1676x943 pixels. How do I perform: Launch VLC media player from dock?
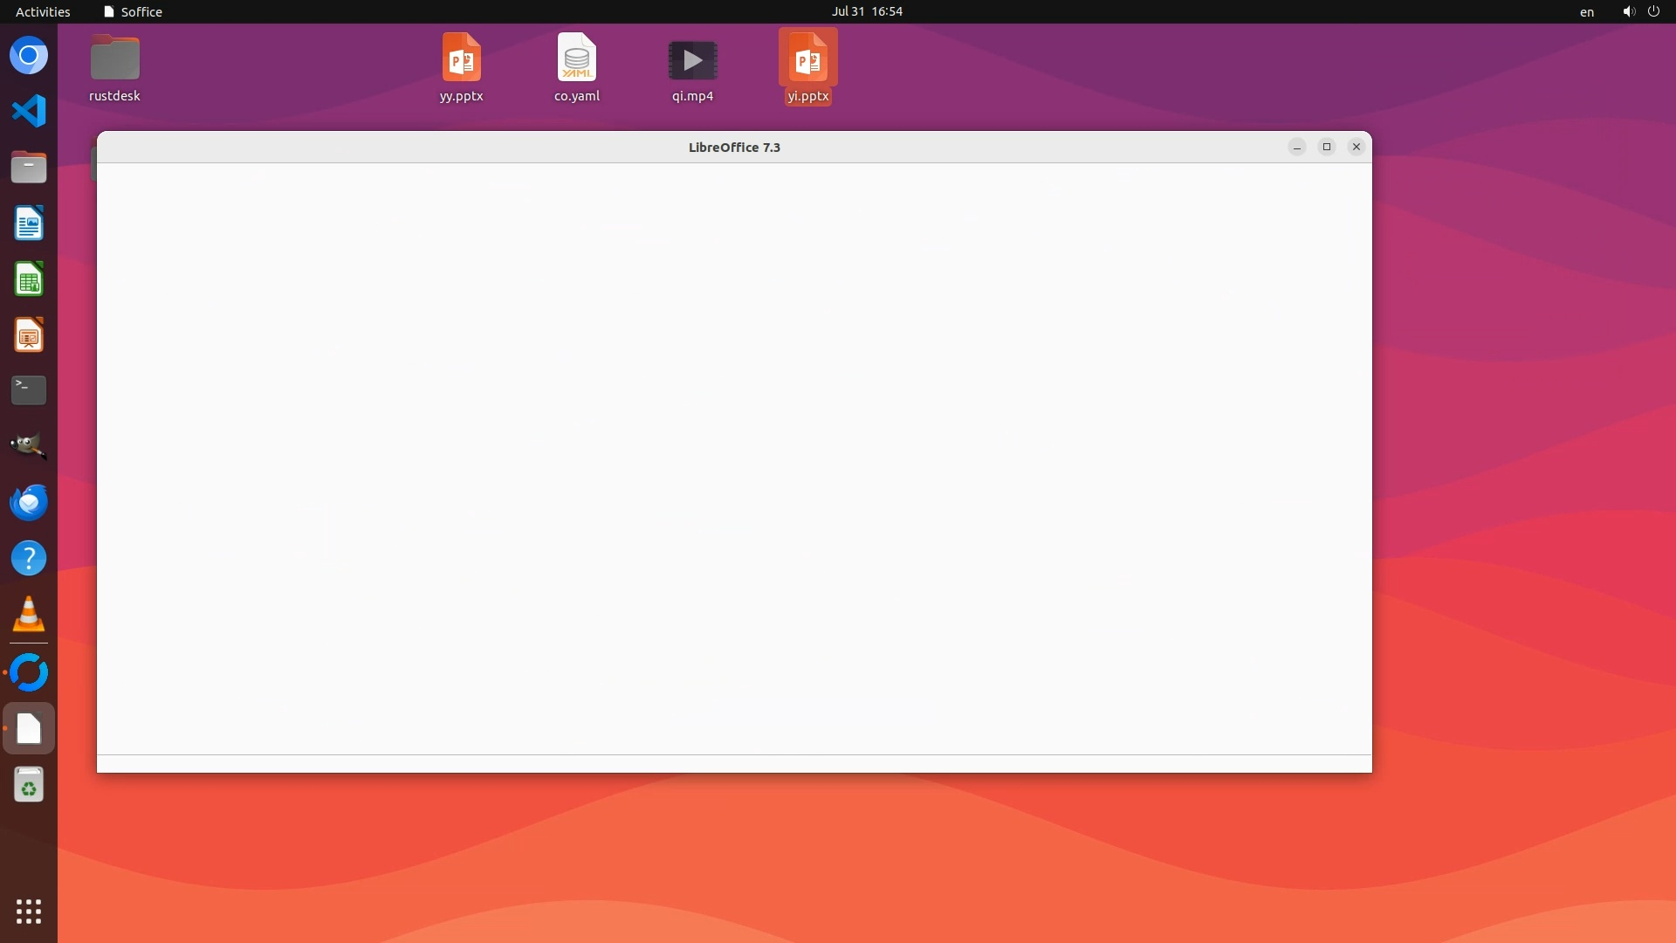point(29,614)
